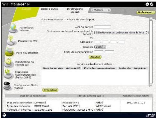This screenshot has width=156, height=119.
Task: Switch to the Informations produit tab
Action: pos(75,10)
